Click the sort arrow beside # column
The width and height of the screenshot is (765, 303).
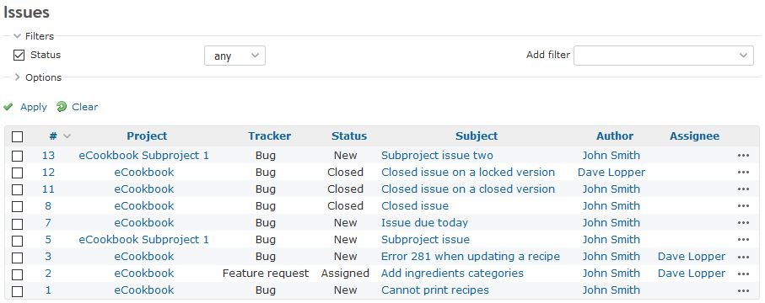tap(67, 136)
